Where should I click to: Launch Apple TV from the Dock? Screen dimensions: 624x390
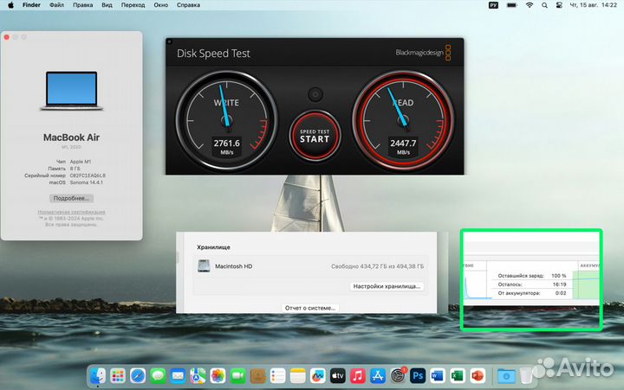pyautogui.click(x=338, y=375)
